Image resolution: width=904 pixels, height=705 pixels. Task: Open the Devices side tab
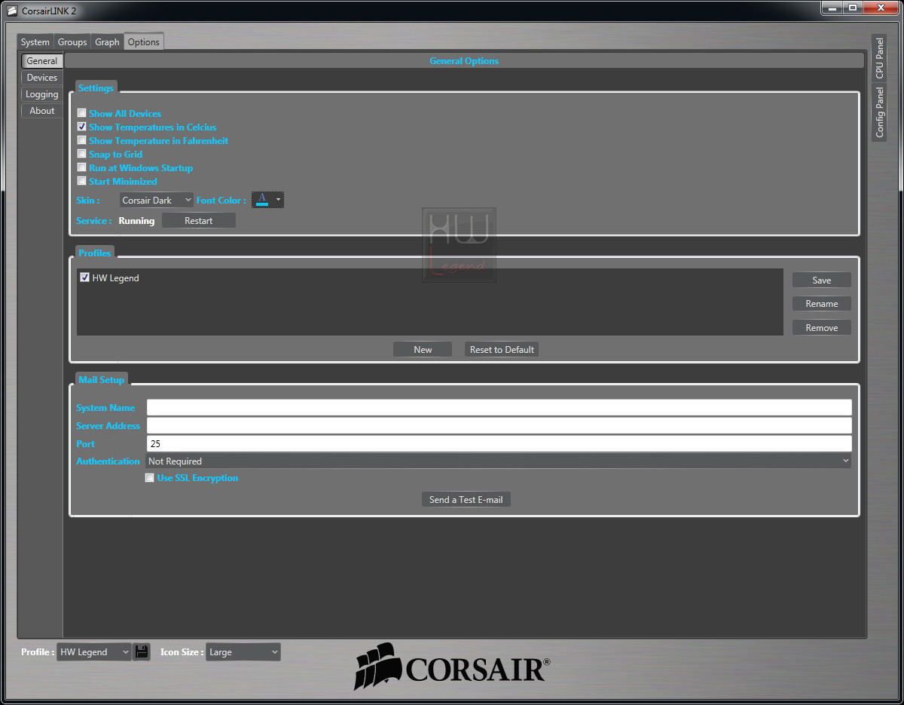pyautogui.click(x=41, y=78)
